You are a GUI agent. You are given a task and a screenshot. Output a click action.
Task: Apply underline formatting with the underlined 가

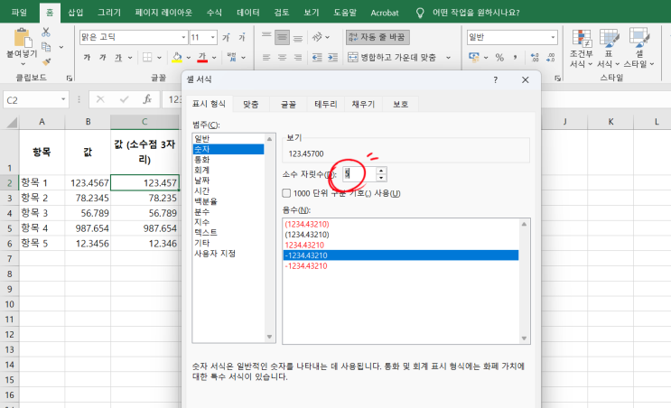tap(118, 57)
